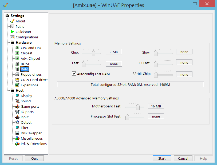The width and height of the screenshot is (217, 165).
Task: Click the Slow memory slider thumb
Action: point(156,53)
